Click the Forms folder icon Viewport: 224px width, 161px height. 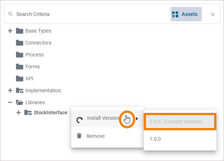coord(20,67)
